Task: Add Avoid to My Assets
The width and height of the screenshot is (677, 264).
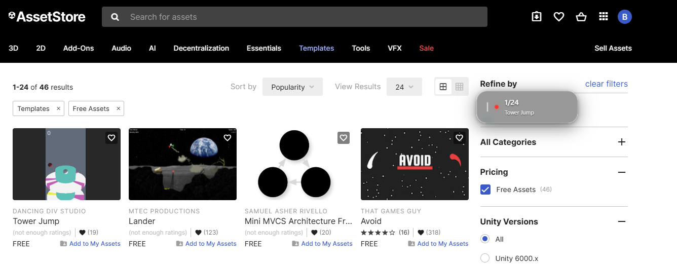Action: 438,244
